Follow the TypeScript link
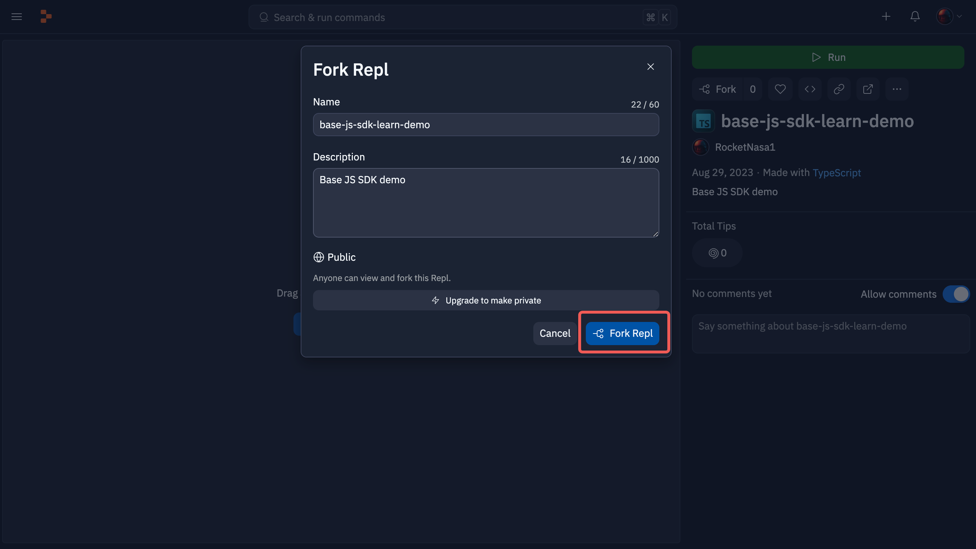 (x=837, y=173)
